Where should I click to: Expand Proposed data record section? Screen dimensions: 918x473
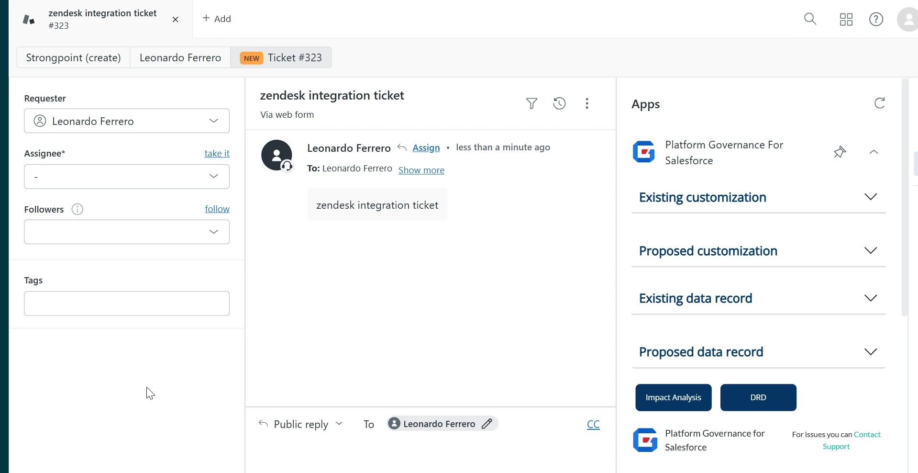coord(870,352)
